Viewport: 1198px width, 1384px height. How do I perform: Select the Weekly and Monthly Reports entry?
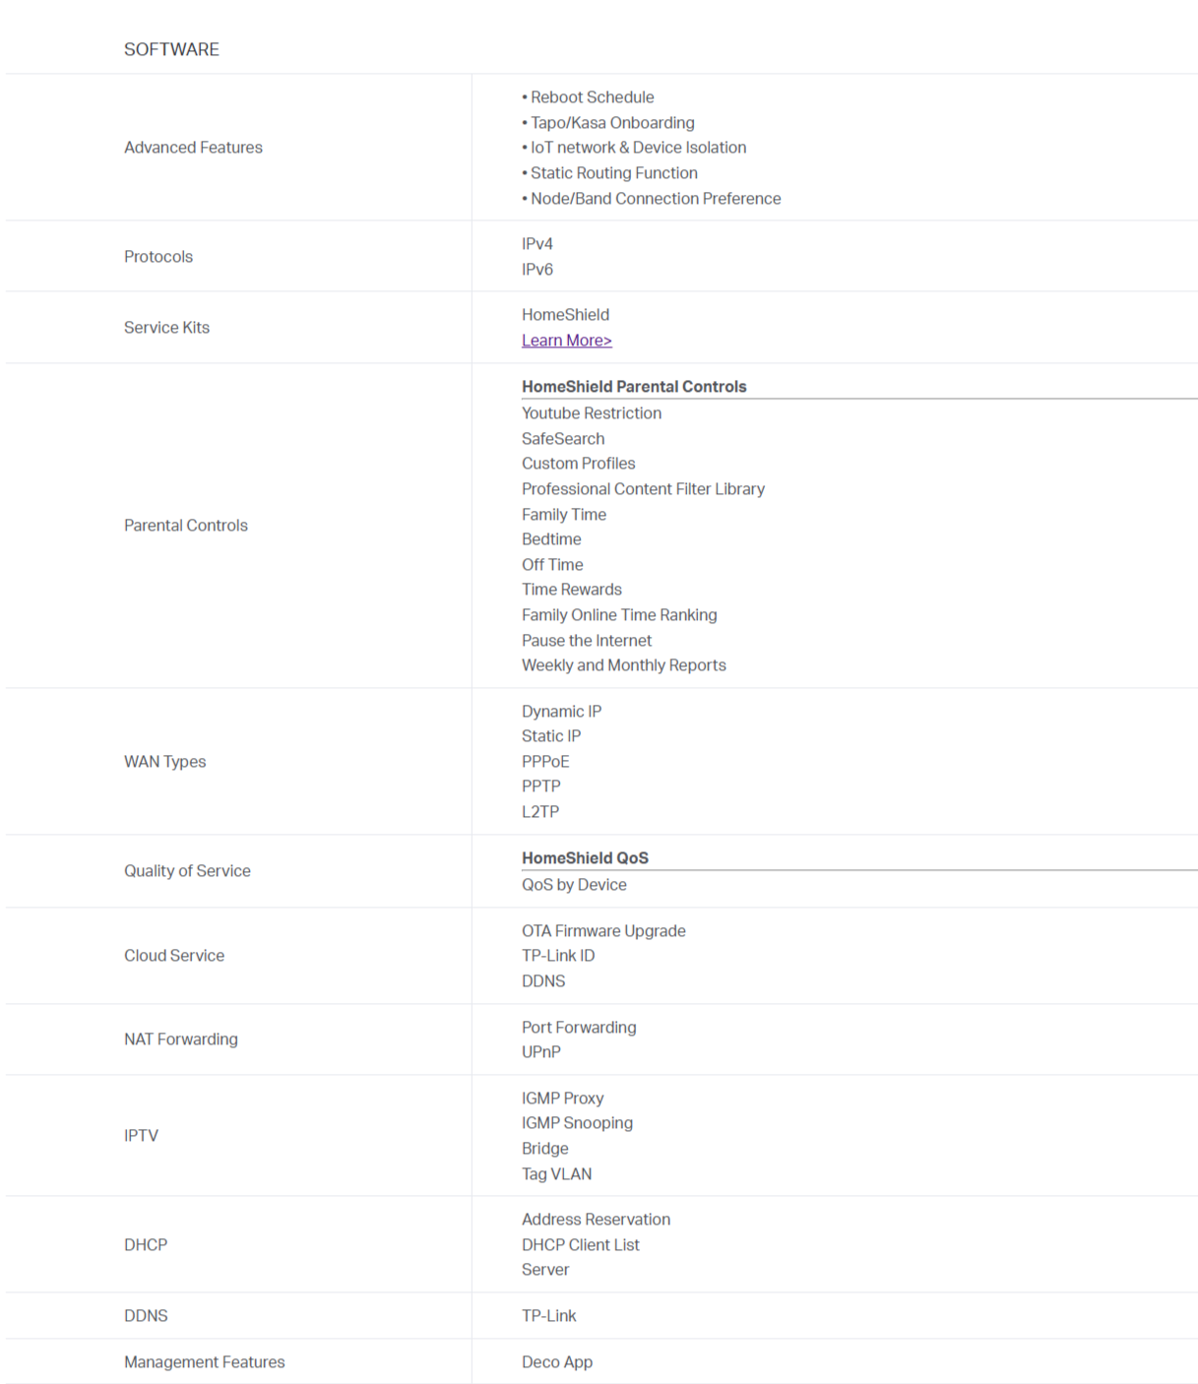[x=624, y=665]
